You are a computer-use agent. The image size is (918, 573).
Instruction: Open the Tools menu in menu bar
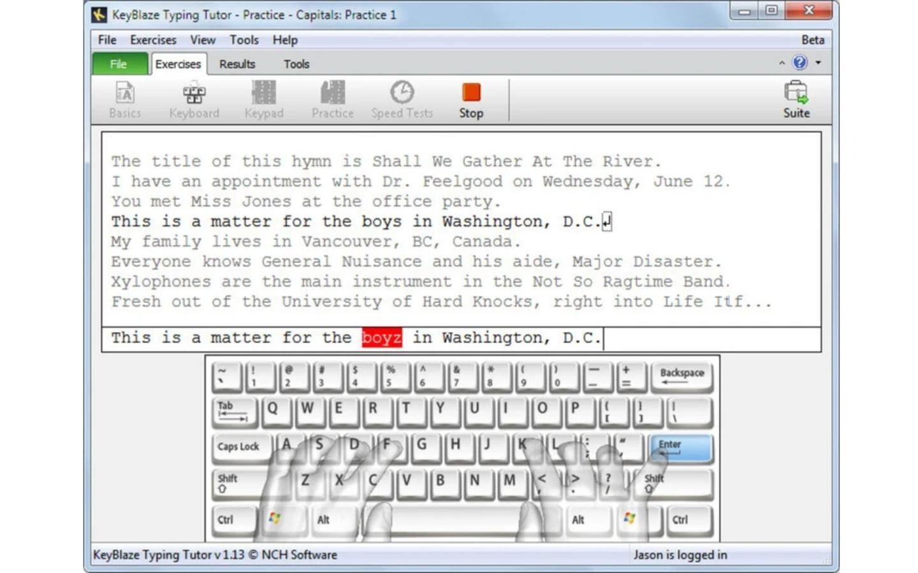click(x=244, y=39)
